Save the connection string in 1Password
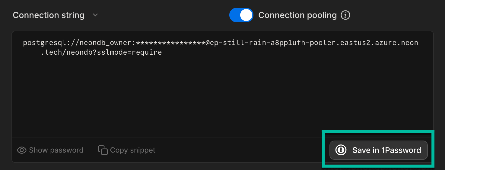This screenshot has width=493, height=170. (386, 150)
